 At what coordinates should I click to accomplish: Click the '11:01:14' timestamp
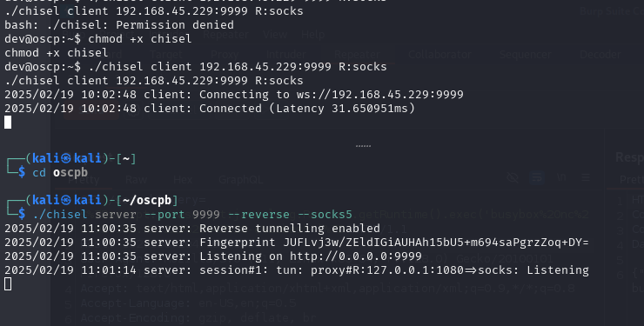tap(109, 270)
